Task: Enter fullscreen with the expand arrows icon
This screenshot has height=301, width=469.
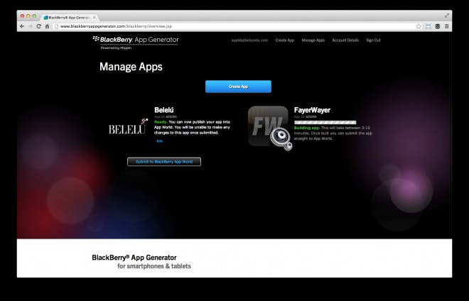Action: 446,16
